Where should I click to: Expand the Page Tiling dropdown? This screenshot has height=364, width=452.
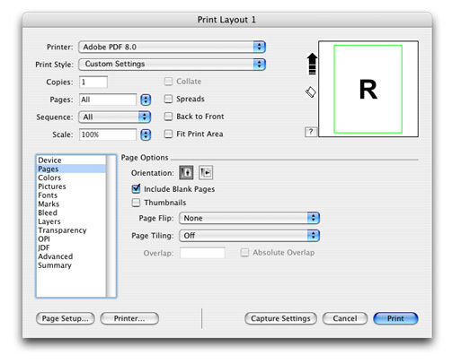249,236
